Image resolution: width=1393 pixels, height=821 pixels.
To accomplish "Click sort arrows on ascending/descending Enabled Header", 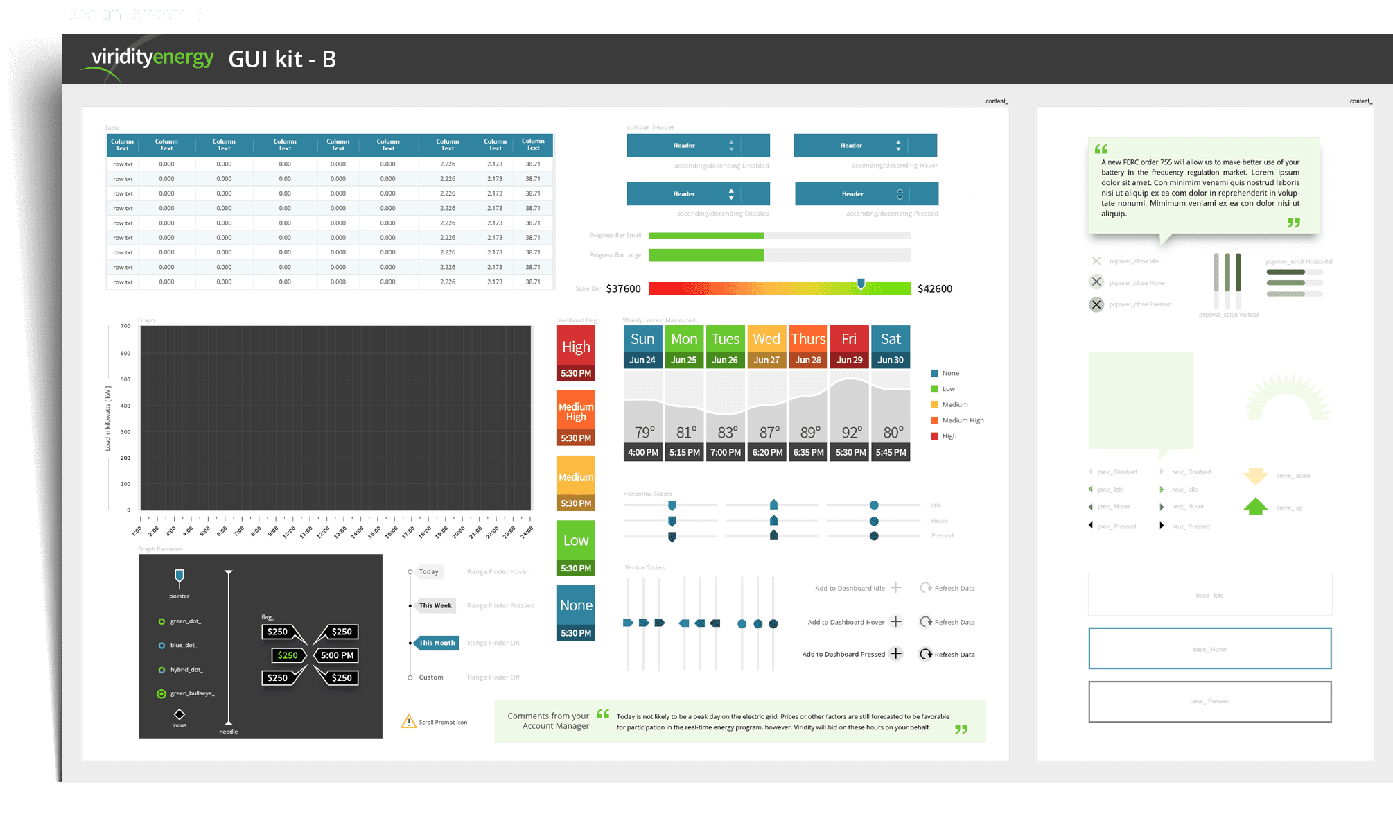I will click(731, 194).
